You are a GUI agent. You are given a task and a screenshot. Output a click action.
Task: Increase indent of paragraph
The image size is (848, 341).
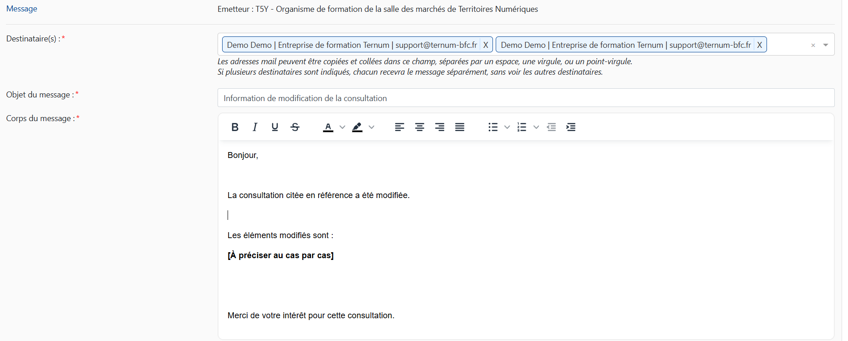571,127
